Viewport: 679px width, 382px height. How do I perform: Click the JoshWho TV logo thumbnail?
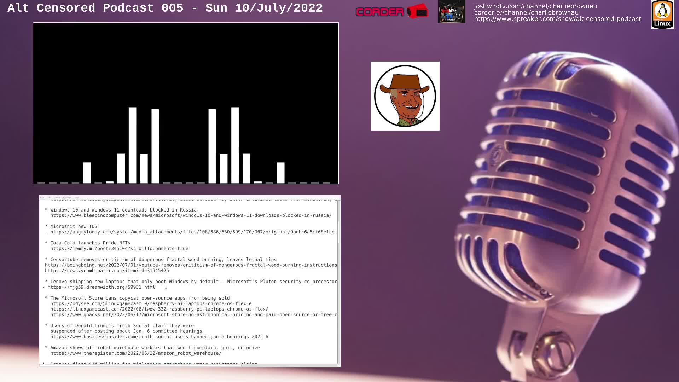click(451, 12)
